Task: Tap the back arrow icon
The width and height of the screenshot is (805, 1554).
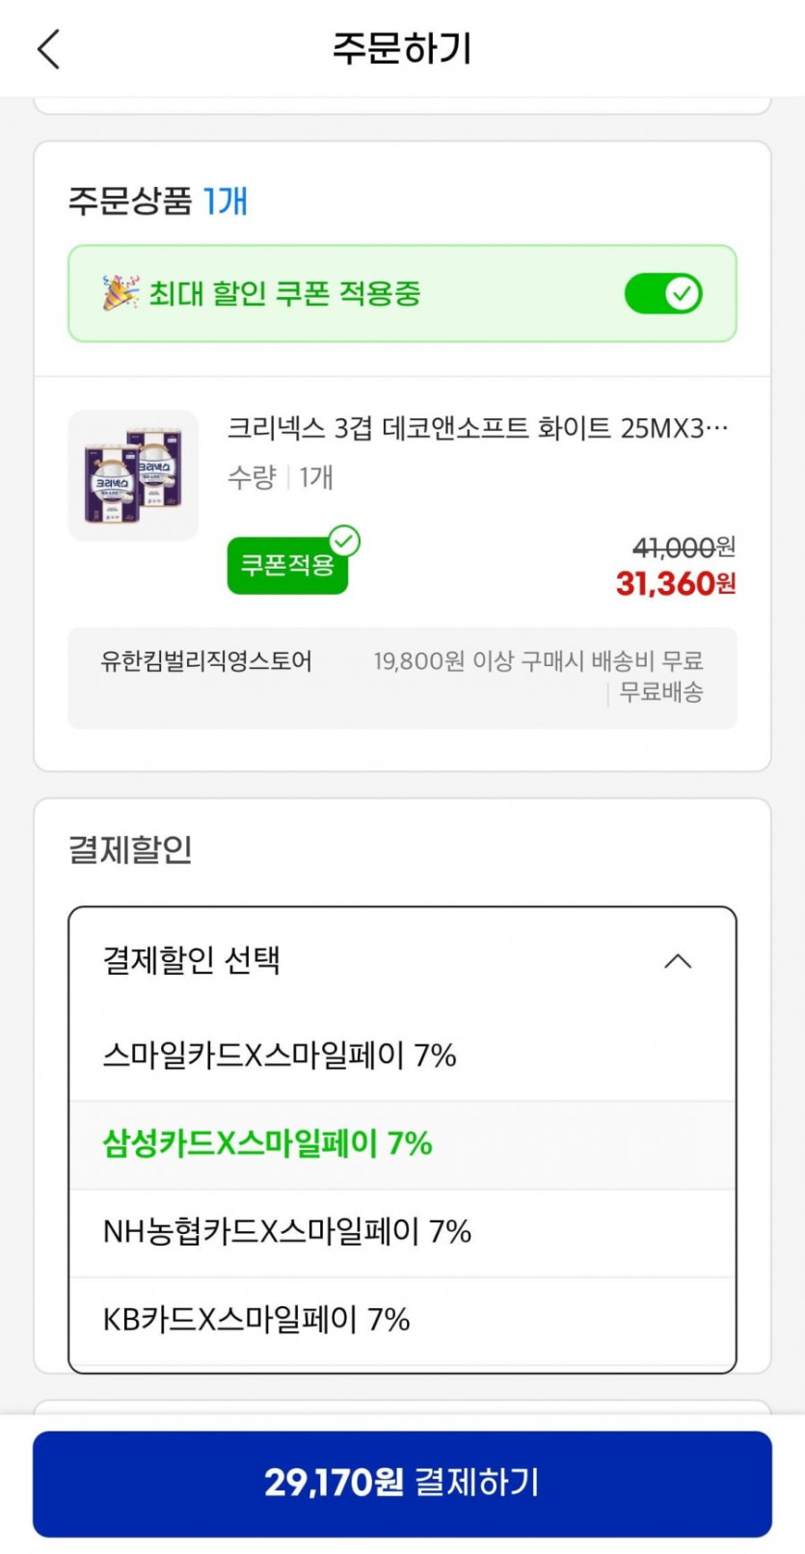Action: point(49,49)
